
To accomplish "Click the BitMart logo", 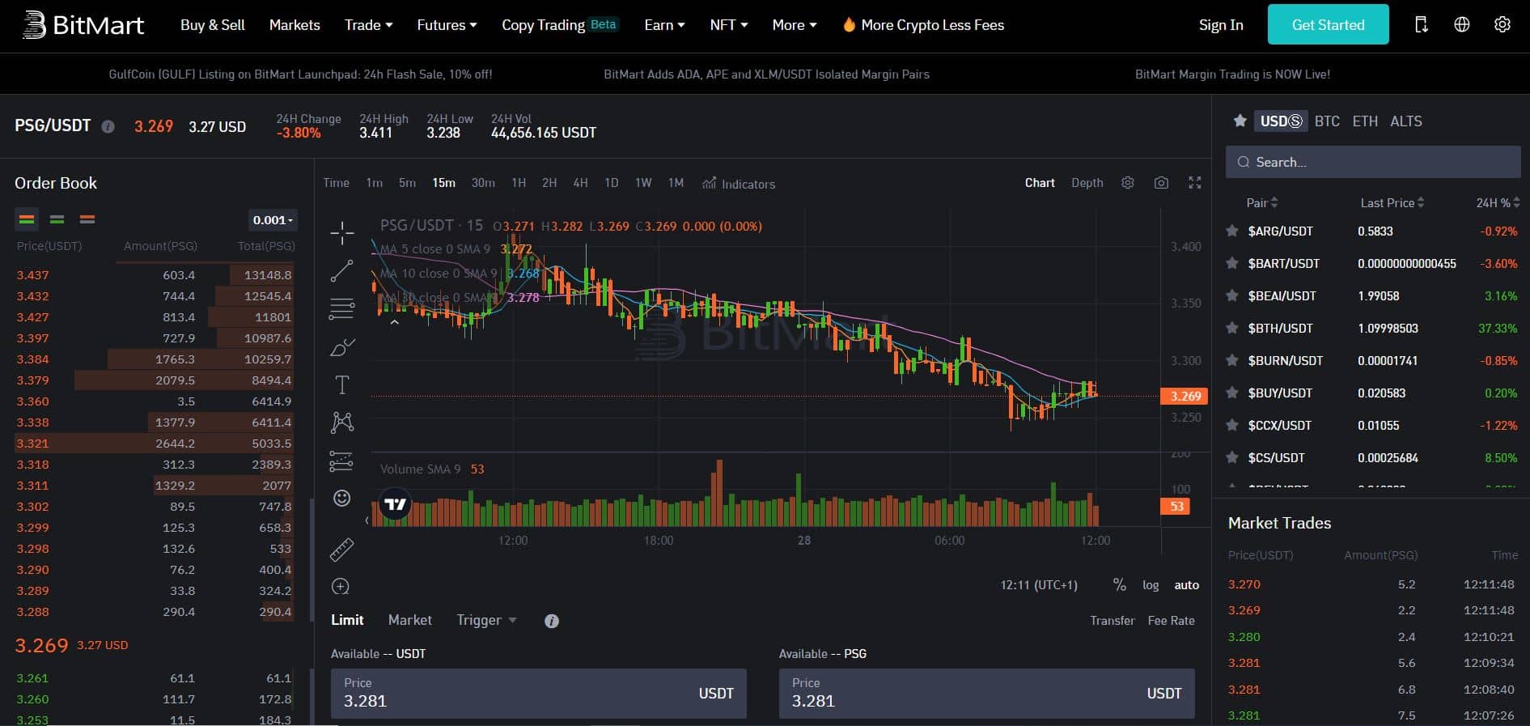I will [83, 25].
